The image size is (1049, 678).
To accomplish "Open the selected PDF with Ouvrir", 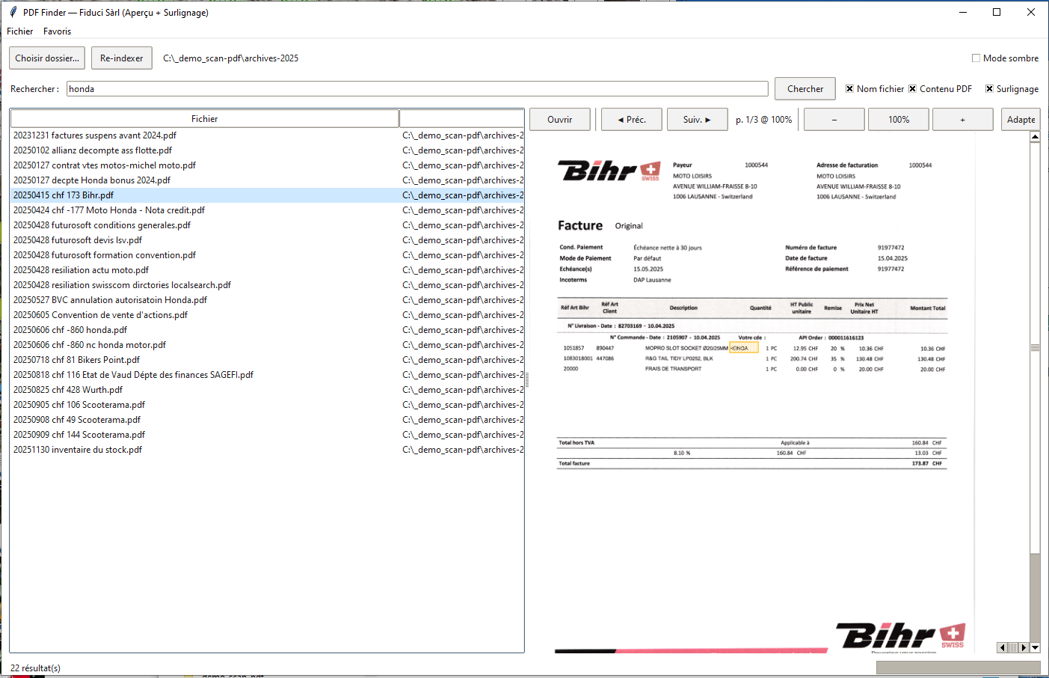I will (x=559, y=118).
